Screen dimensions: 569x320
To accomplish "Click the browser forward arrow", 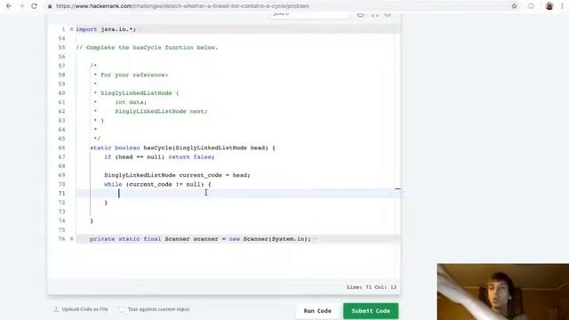I will pyautogui.click(x=21, y=6).
